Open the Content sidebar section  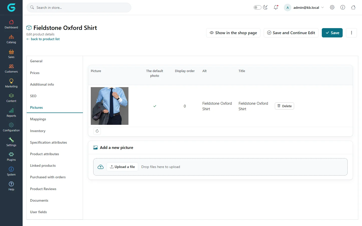pos(11,98)
